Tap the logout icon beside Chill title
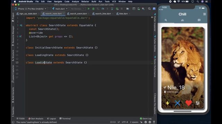This screenshot has height=124, width=222. pyautogui.click(x=204, y=14)
